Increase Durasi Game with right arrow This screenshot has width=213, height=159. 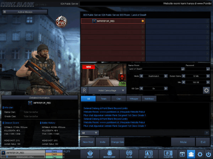click(208, 76)
